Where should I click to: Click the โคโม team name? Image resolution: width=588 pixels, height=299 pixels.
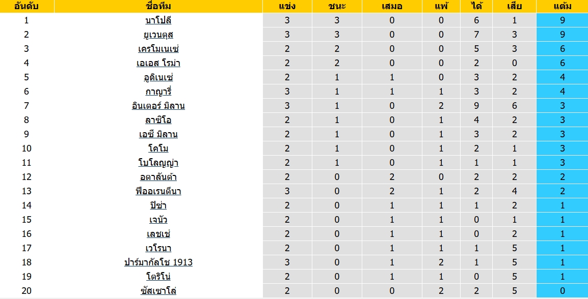(158, 148)
